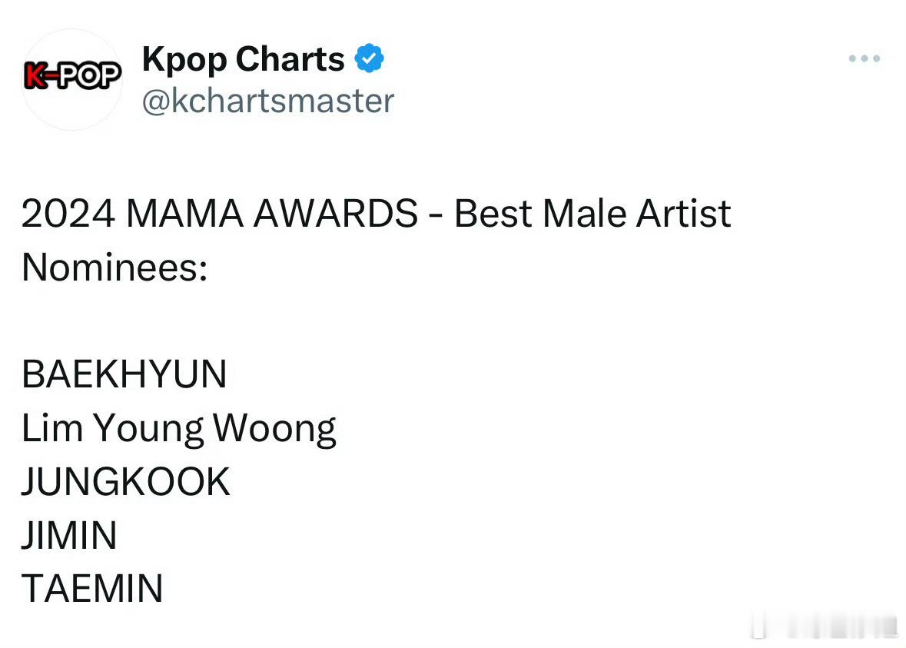The image size is (906, 648).
Task: Click the Kpop Charts display name
Action: click(x=244, y=59)
